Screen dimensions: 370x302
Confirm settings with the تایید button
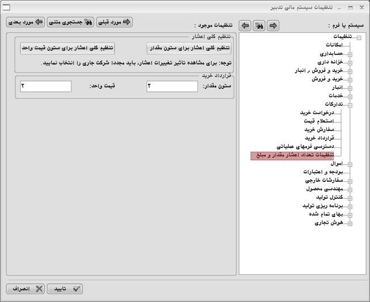(65, 288)
